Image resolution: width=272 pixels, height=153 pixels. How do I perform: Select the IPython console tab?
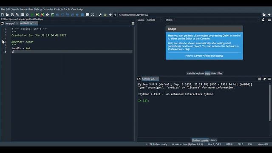[x=200, y=140]
